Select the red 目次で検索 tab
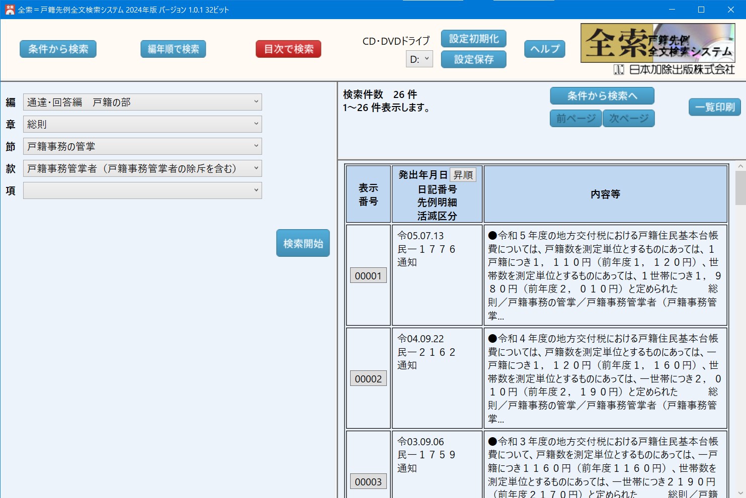This screenshot has height=498, width=746. pos(288,49)
